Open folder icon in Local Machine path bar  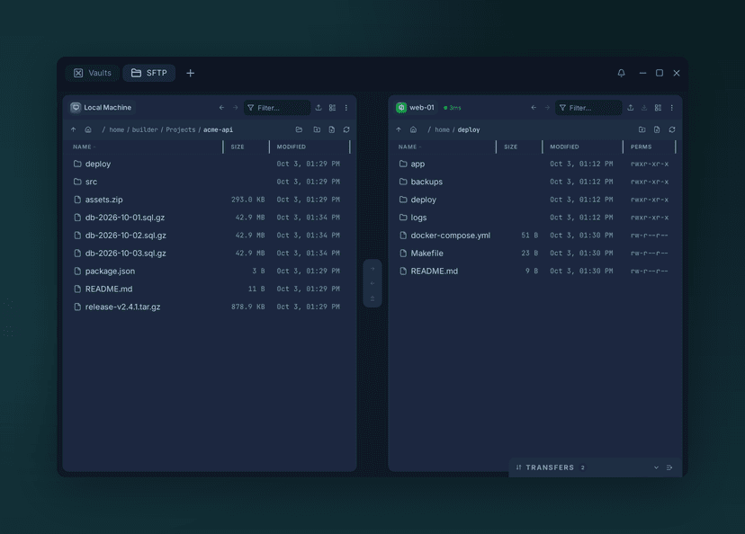click(299, 129)
